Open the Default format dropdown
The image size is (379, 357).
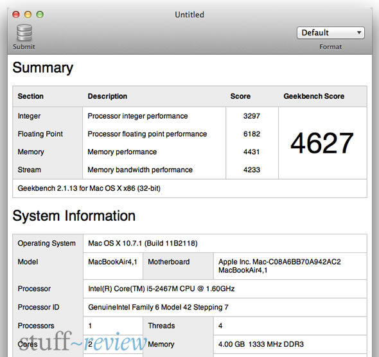point(330,33)
